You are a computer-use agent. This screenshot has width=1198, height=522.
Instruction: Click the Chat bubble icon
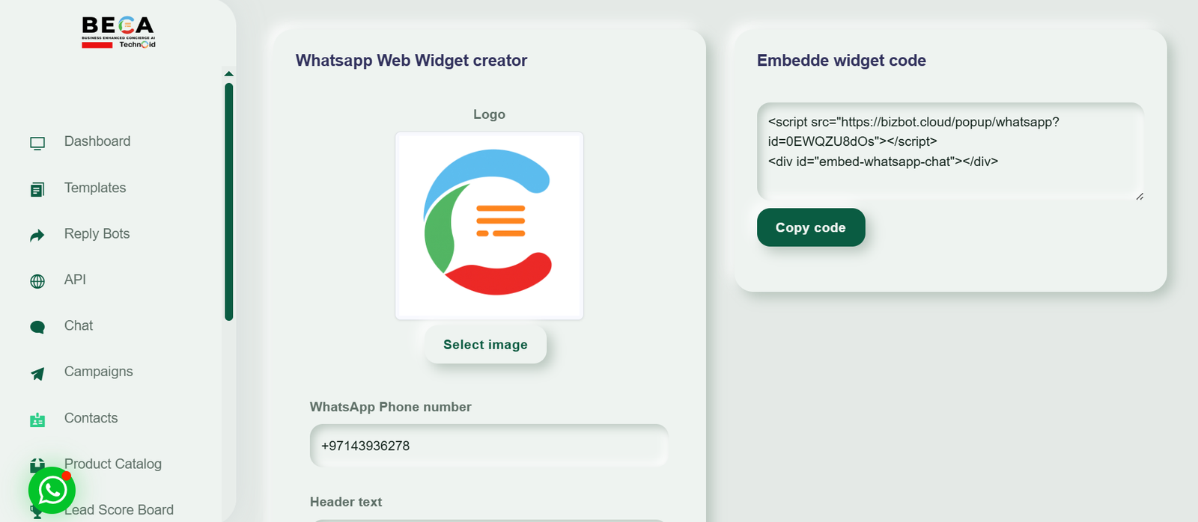point(37,327)
